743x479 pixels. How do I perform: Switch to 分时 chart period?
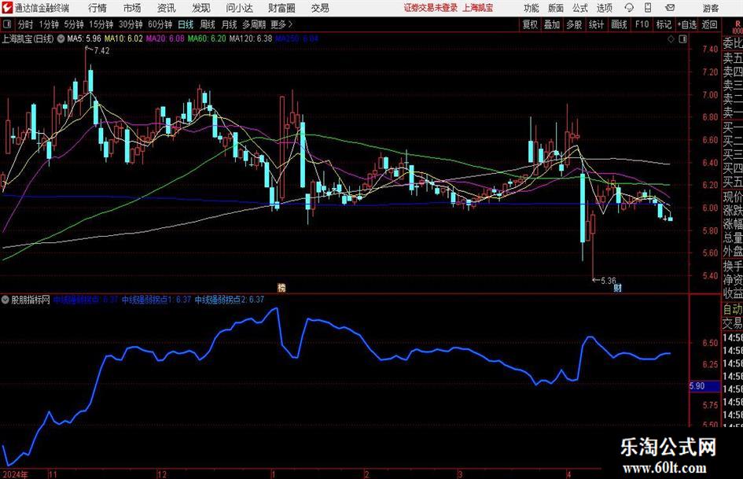[26, 24]
